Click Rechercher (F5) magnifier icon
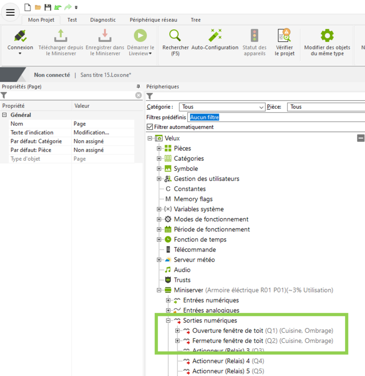Viewport: 365px width, 376px height. point(175,36)
